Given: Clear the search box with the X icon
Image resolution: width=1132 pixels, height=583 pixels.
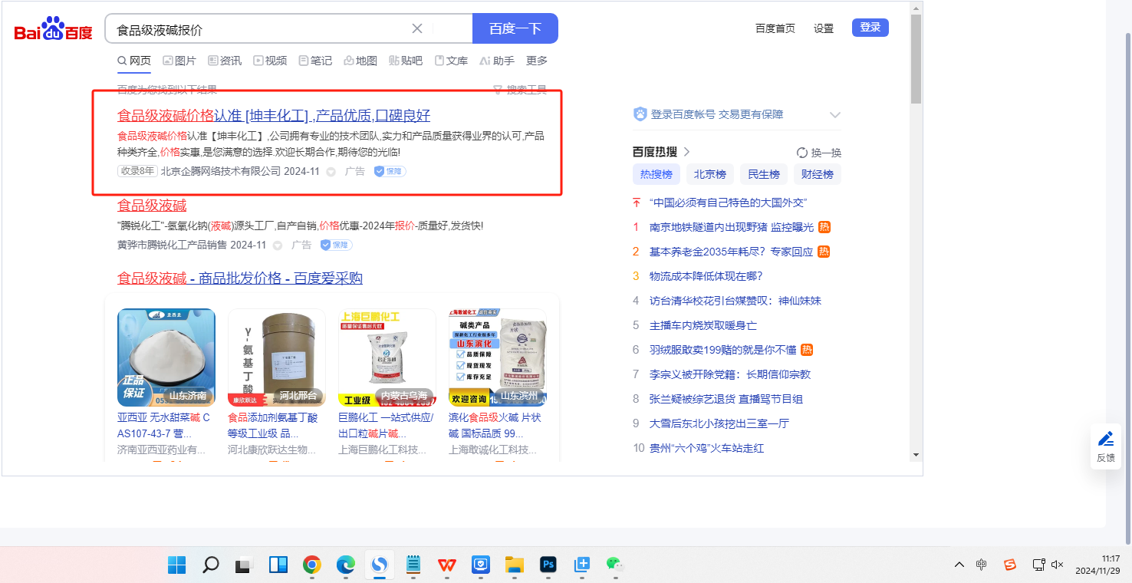Looking at the screenshot, I should [417, 28].
